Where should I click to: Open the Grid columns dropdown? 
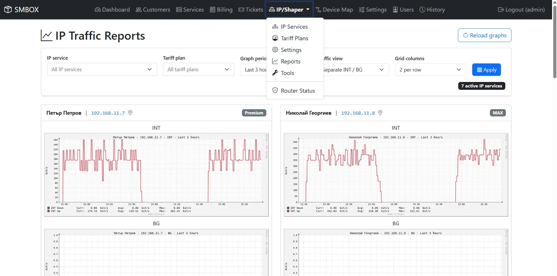pyautogui.click(x=430, y=70)
